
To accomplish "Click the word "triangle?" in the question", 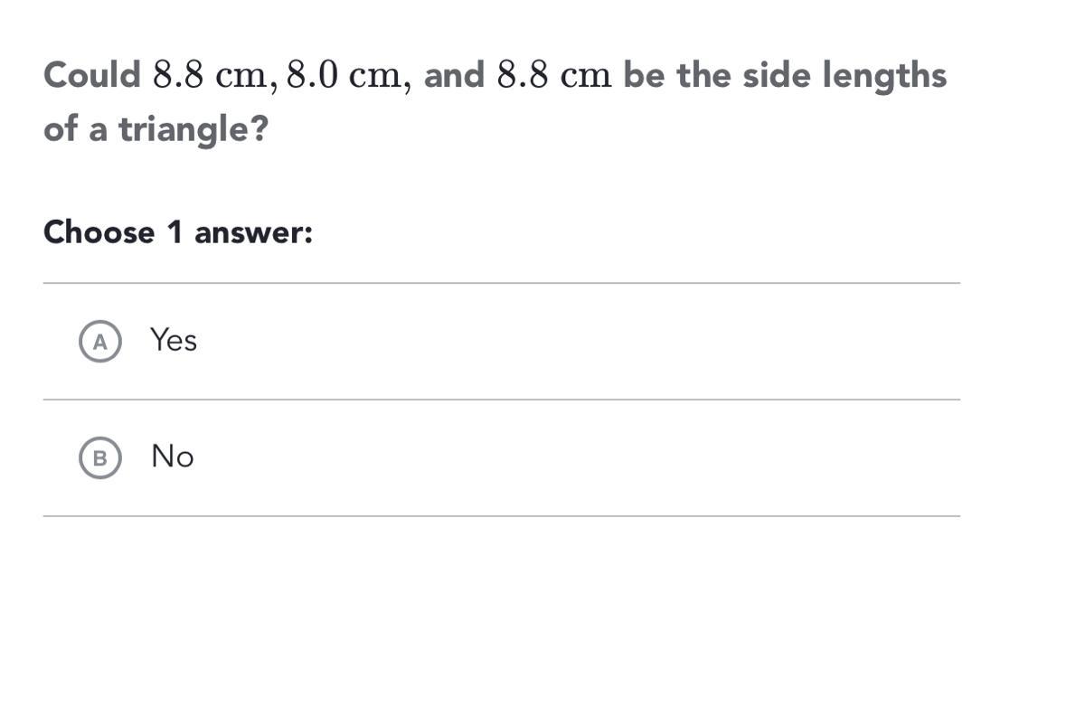I will 194,130.
